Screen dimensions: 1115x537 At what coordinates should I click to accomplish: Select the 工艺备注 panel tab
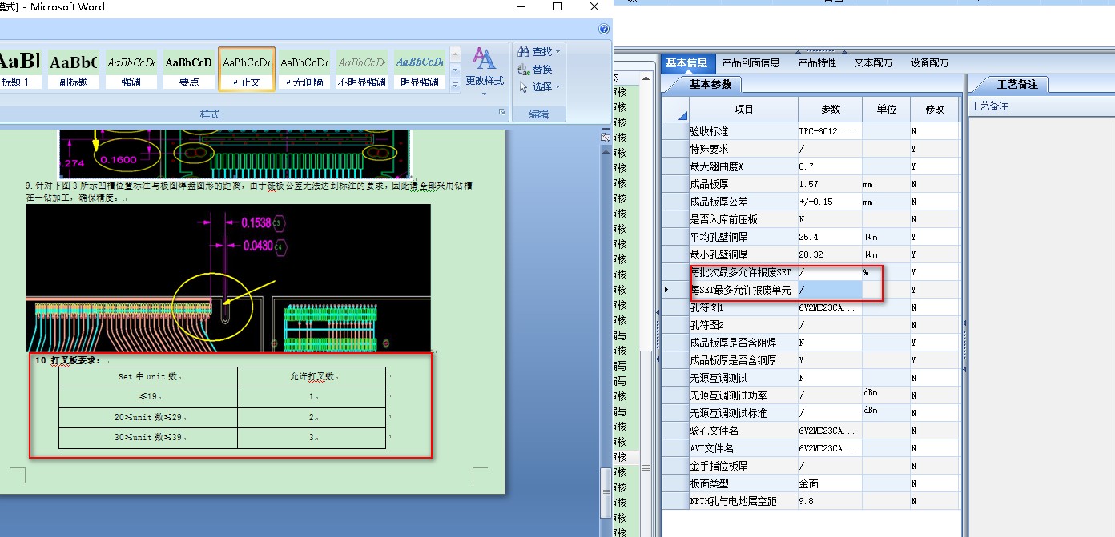(x=1016, y=84)
